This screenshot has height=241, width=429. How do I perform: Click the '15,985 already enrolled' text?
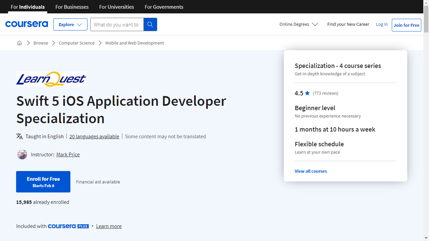click(x=43, y=202)
